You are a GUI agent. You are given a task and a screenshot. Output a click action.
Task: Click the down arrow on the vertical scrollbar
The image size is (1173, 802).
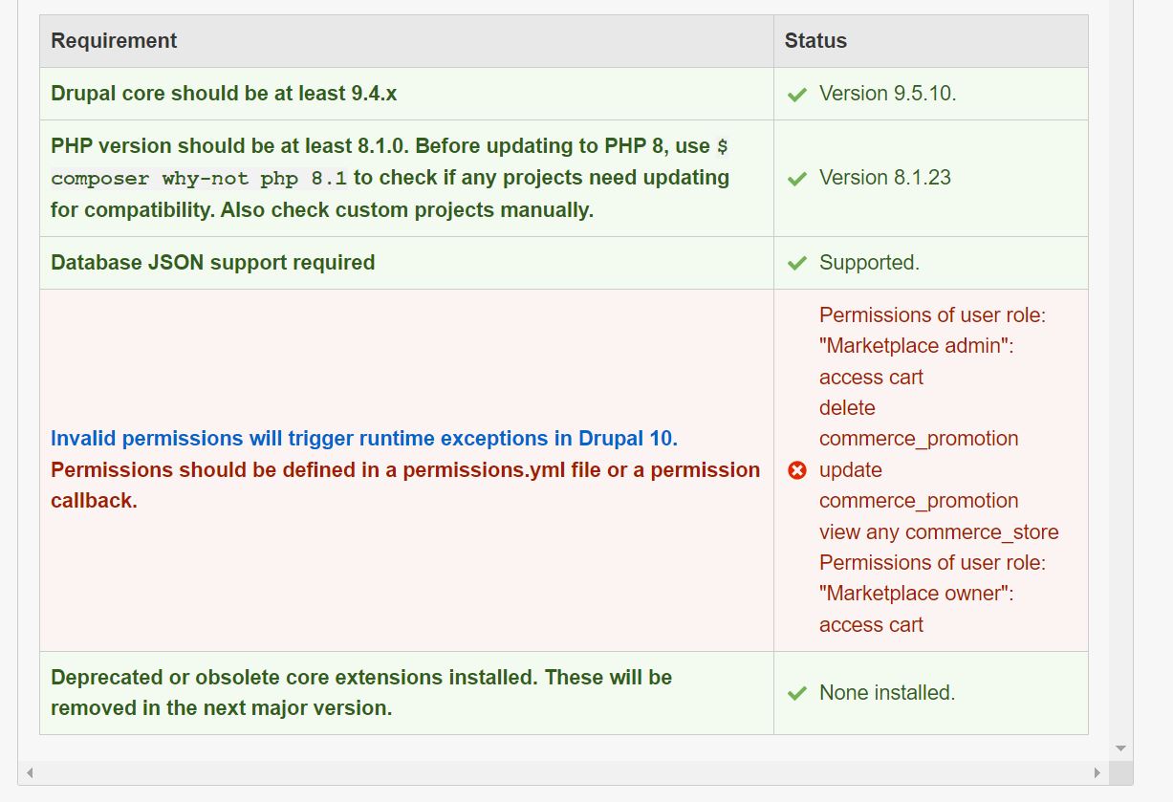(1120, 748)
